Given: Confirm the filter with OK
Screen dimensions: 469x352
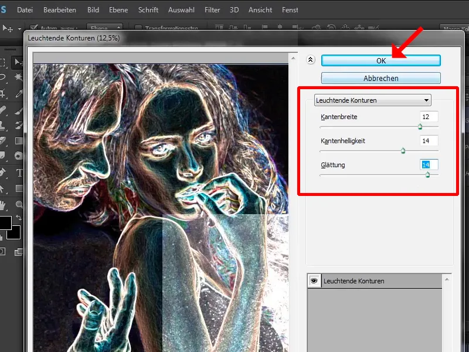Looking at the screenshot, I should click(380, 60).
